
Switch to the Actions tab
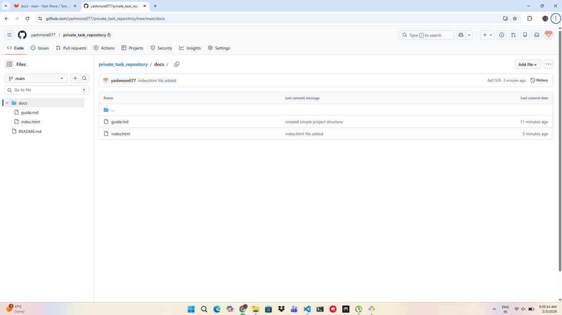104,48
